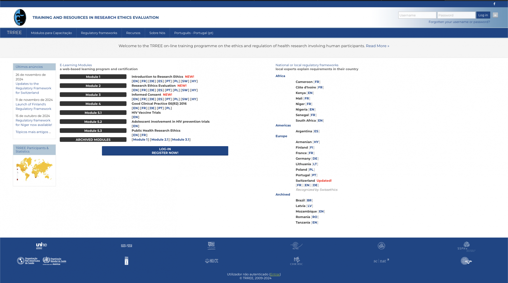This screenshot has width=508, height=283.
Task: Open the Sobre Nós menu item
Action: tap(157, 33)
